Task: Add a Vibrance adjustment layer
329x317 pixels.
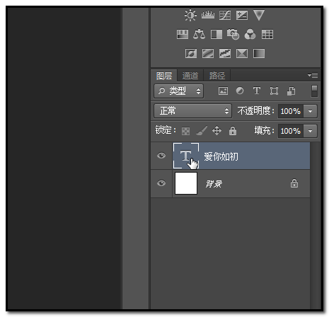Action: pos(259,15)
